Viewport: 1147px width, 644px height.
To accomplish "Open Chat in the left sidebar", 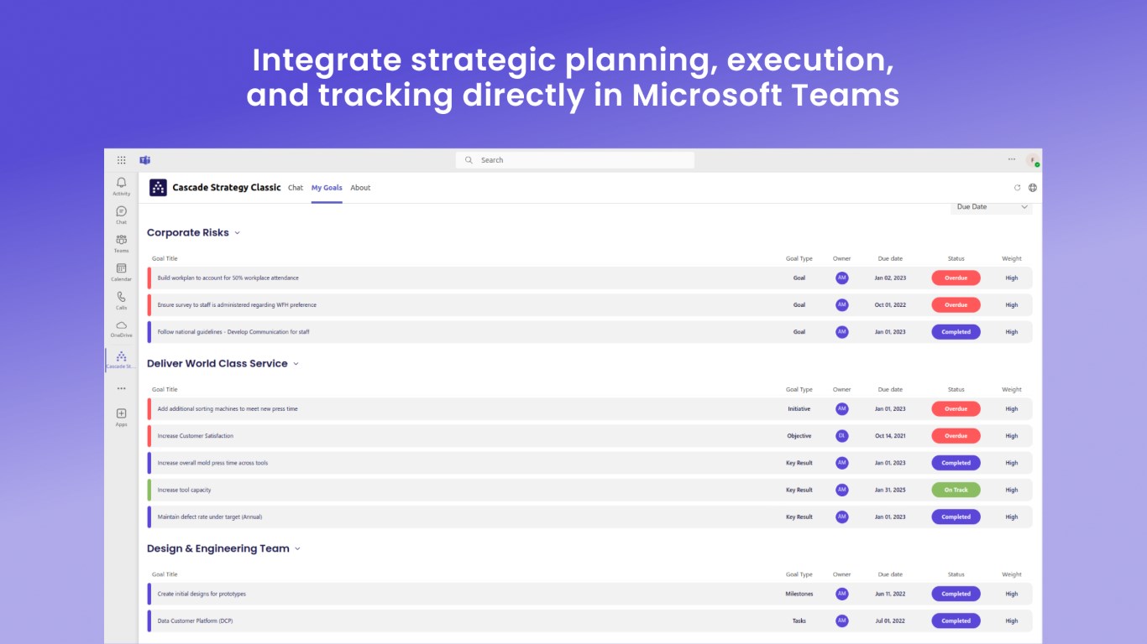I will [x=121, y=211].
